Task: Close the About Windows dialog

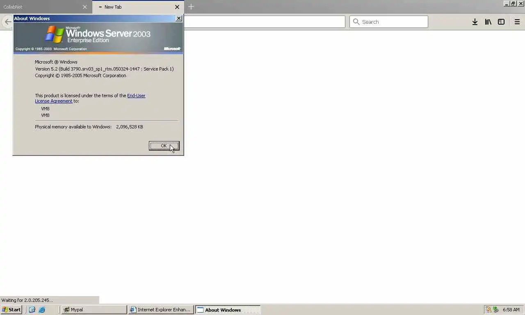Action: 179,18
